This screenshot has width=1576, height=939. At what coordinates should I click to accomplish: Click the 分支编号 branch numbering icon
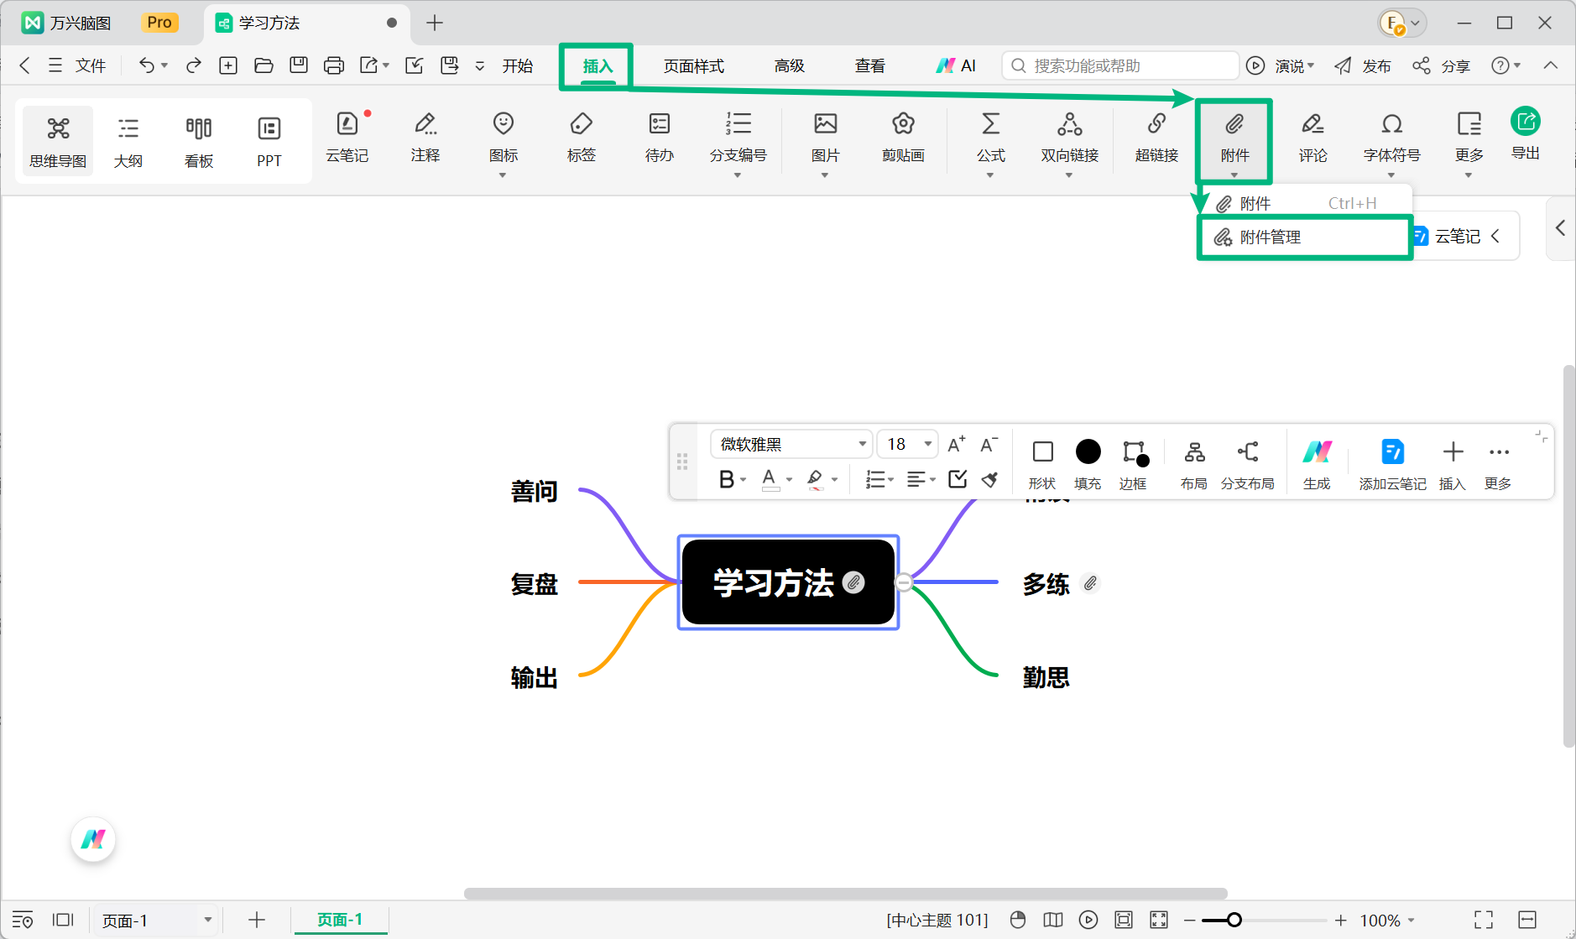(x=738, y=124)
